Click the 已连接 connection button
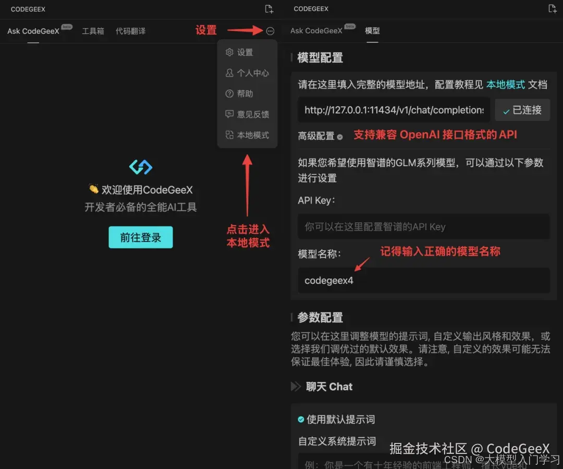563x469 pixels. pyautogui.click(x=522, y=110)
